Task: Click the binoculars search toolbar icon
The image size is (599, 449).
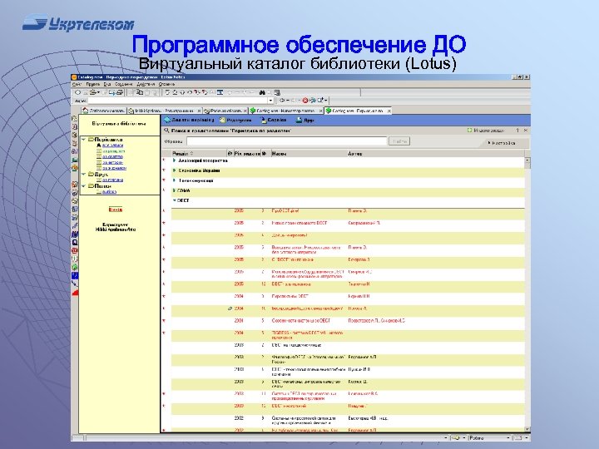Action: (x=262, y=92)
